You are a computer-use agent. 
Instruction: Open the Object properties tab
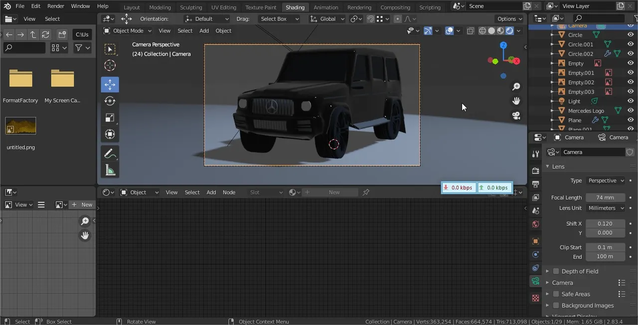pos(536,241)
